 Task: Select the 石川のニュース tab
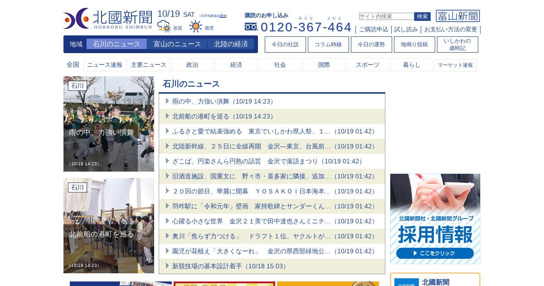117,44
